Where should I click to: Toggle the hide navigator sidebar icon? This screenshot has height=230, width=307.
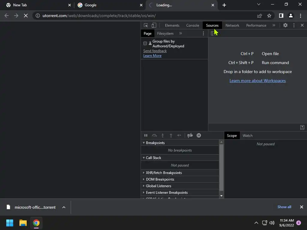point(213,34)
